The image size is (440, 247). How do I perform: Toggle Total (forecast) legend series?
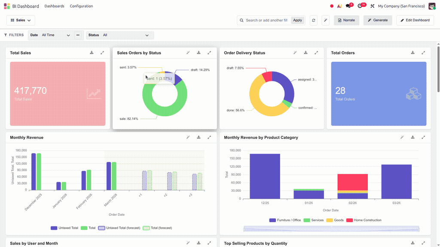[x=157, y=228]
